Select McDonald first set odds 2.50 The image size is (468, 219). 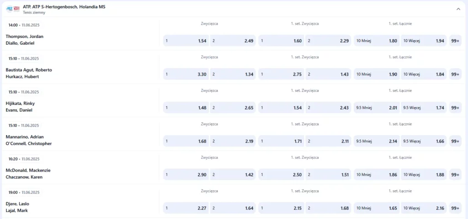click(x=281, y=175)
